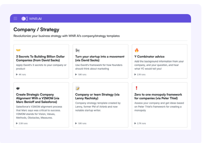Click the play icon beside 2.5K runs
This screenshot has width=204, height=143.
click(x=17, y=123)
